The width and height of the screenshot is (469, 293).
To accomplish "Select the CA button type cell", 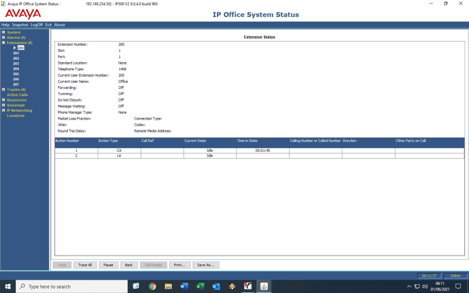I will click(119, 151).
